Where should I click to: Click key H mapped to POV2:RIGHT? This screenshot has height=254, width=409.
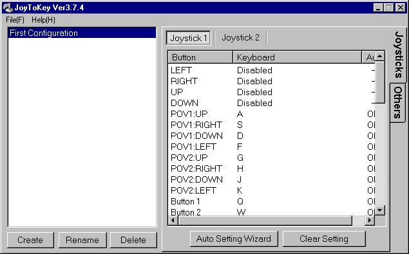(240, 169)
